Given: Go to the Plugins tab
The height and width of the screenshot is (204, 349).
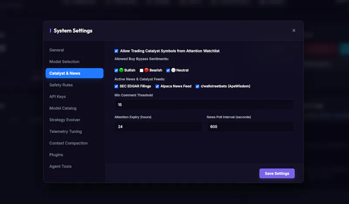Looking at the screenshot, I should click(74, 155).
